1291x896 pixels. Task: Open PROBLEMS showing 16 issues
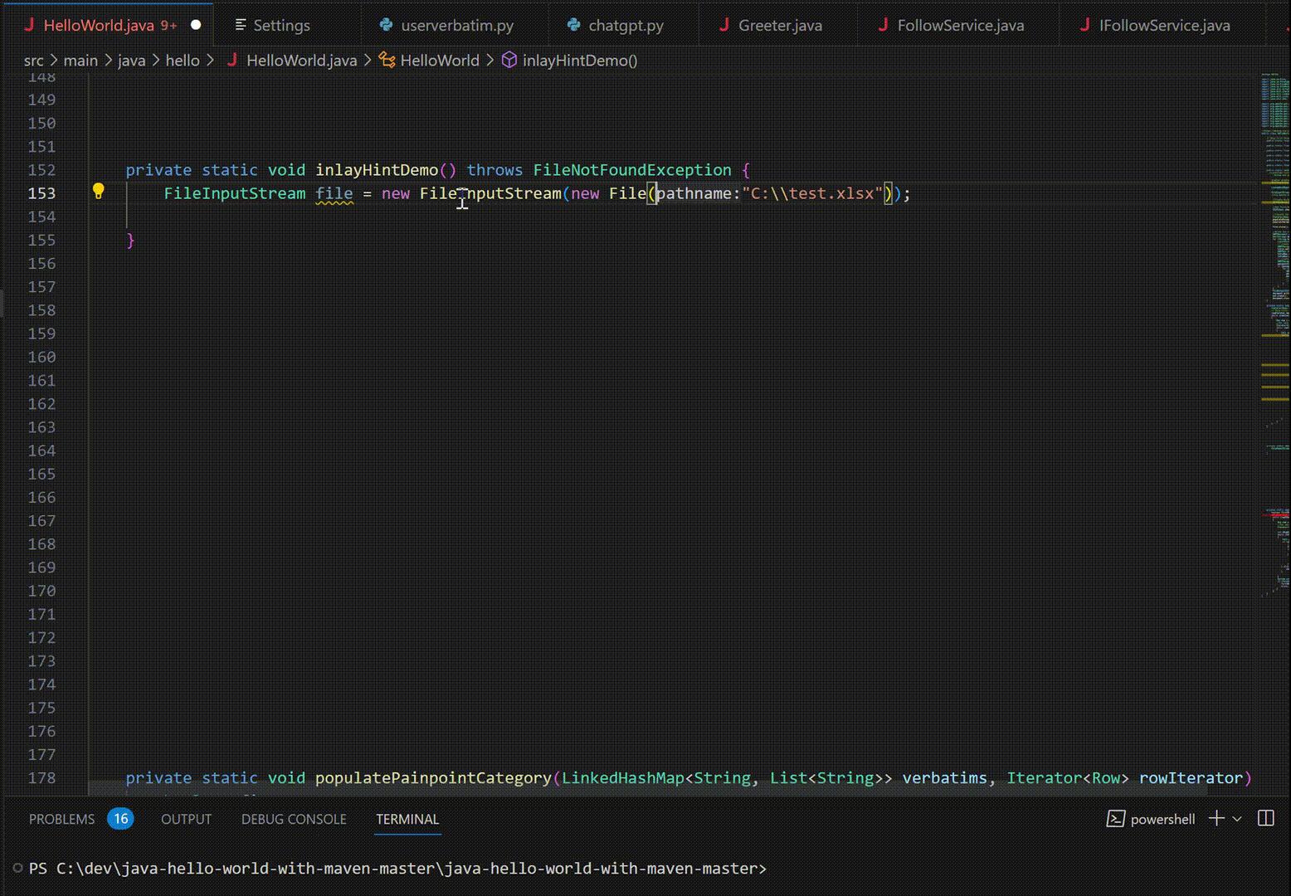pos(62,818)
